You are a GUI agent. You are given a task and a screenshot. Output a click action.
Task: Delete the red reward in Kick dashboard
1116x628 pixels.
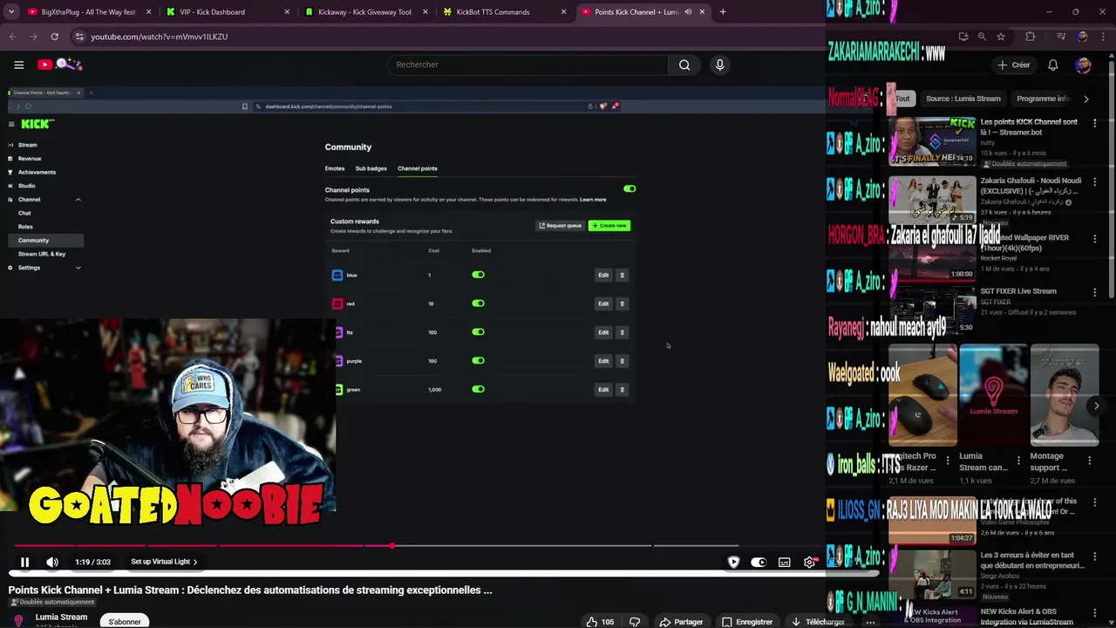click(622, 304)
